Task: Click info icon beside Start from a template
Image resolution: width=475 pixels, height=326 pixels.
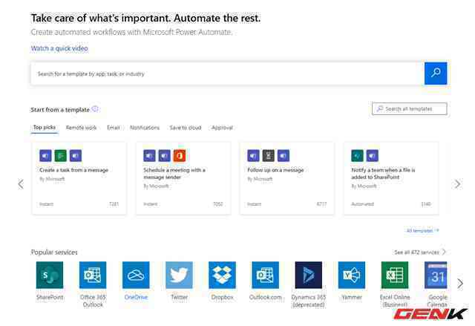Action: click(x=95, y=109)
